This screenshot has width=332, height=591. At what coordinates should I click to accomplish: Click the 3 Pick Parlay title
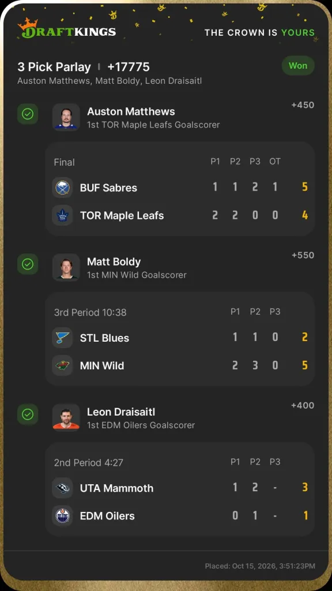pyautogui.click(x=54, y=67)
